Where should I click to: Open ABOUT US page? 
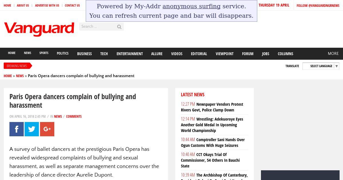pos(23,5)
